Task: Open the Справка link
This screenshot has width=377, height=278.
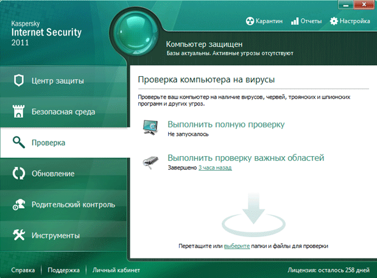Action: [x=23, y=270]
